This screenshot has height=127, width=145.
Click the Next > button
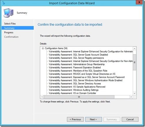[94, 119]
